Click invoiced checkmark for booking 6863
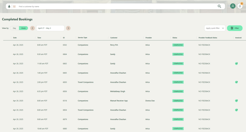 point(237,64)
